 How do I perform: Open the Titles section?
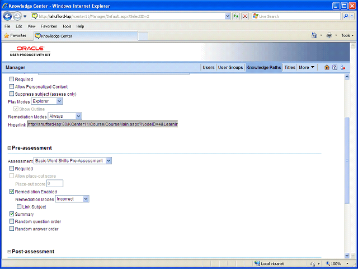(x=290, y=67)
